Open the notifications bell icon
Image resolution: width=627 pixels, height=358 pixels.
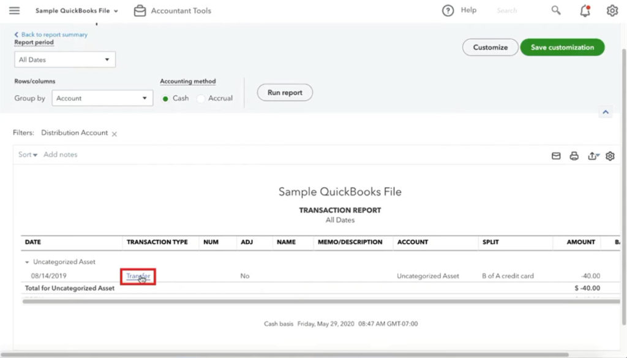click(585, 10)
